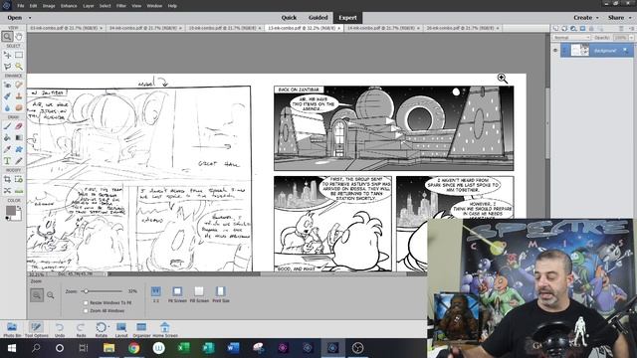Toggle Photo Bin panel

pos(12,329)
